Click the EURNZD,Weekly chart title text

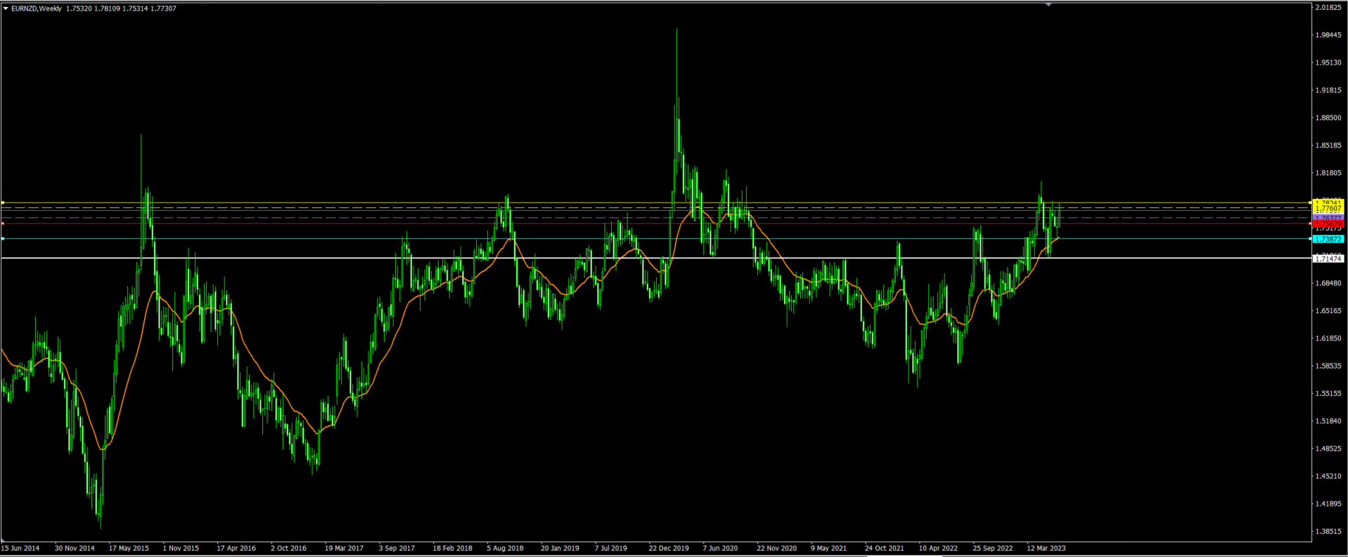click(x=37, y=8)
